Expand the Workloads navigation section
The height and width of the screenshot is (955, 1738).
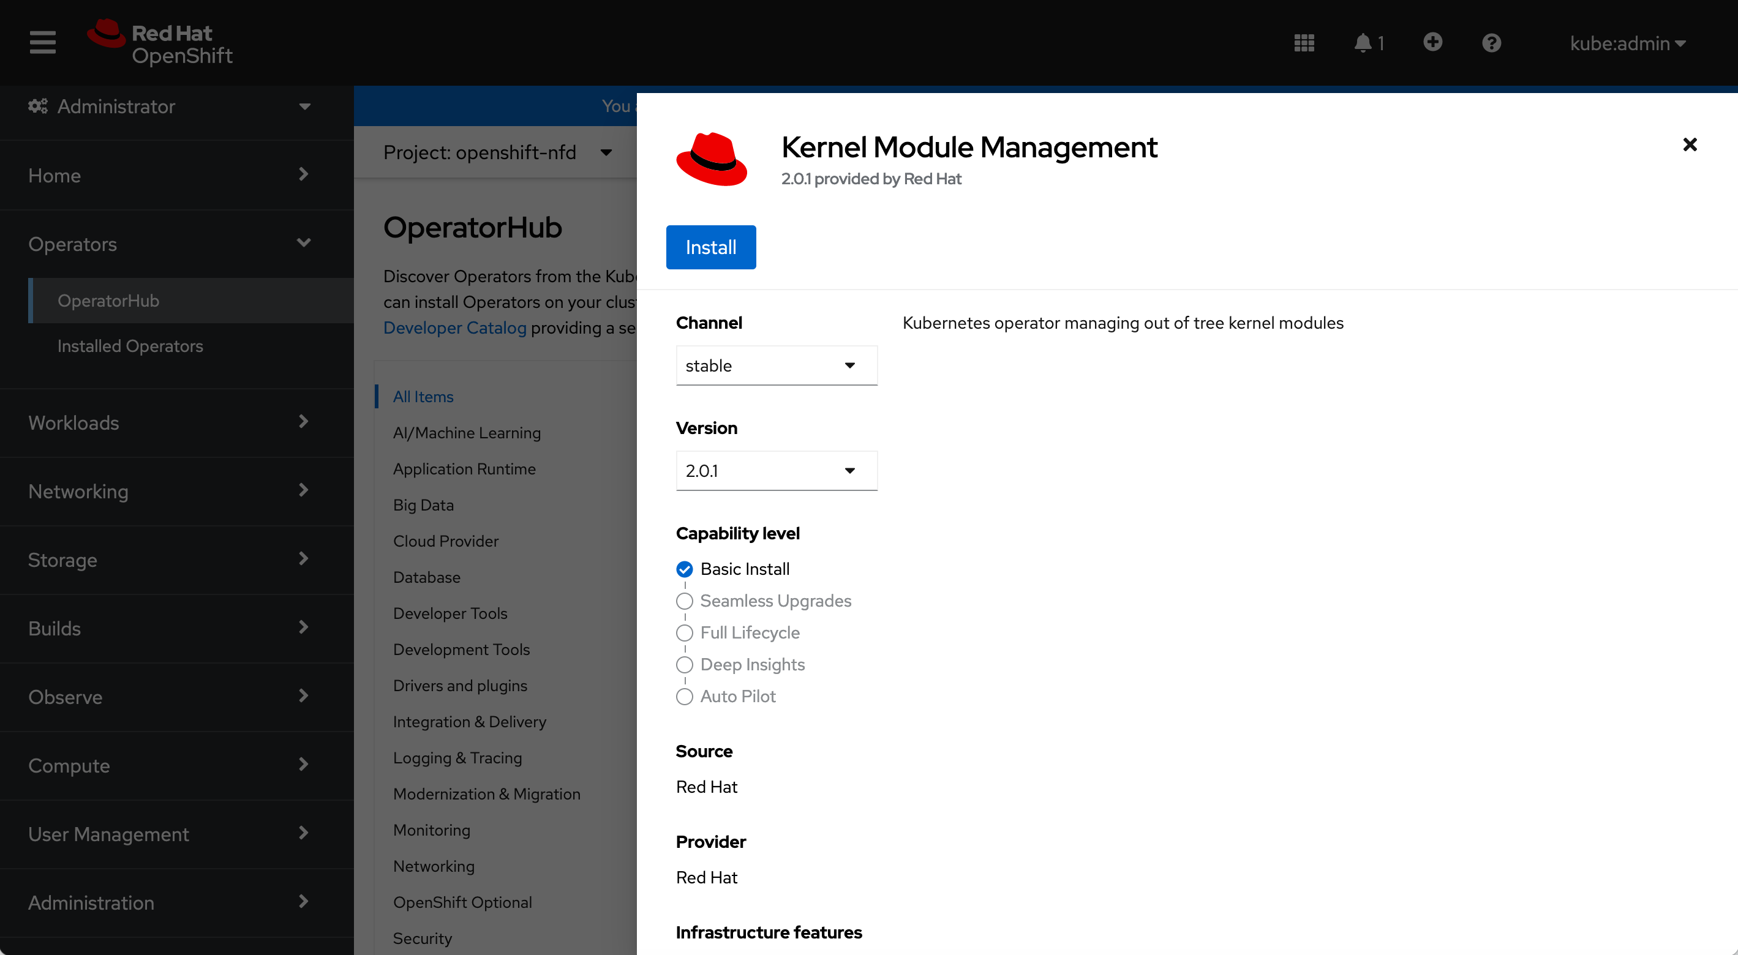click(x=168, y=423)
